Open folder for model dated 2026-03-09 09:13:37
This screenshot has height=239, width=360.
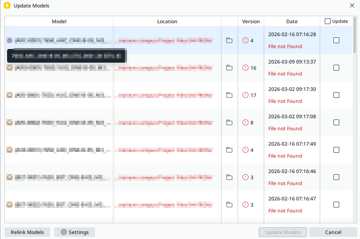point(229,68)
